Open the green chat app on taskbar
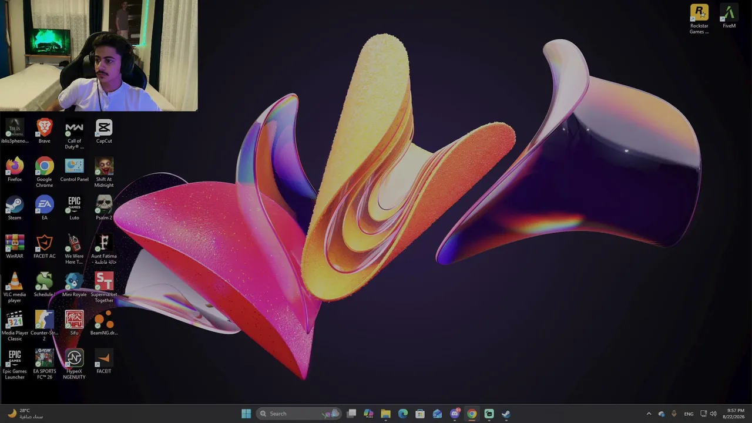 (x=489, y=414)
